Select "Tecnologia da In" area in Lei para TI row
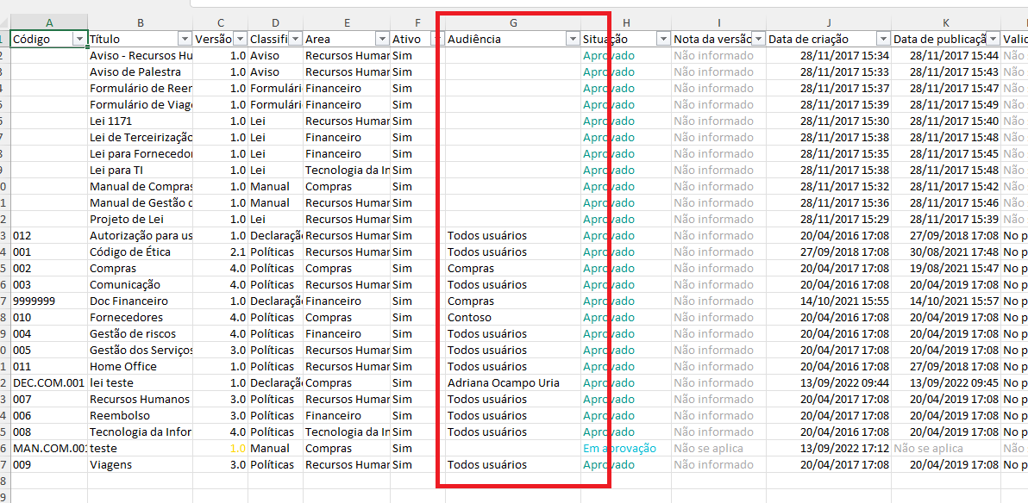 [x=346, y=171]
